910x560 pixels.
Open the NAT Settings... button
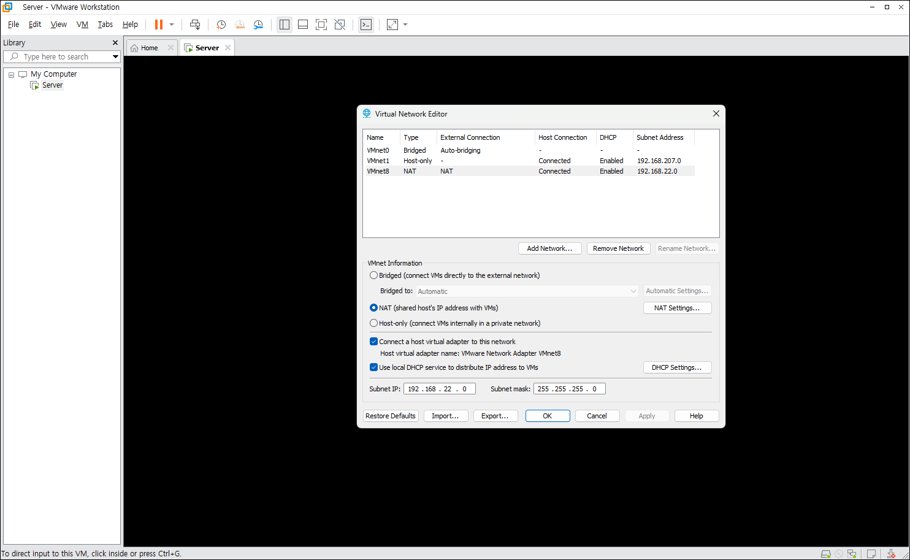coord(677,308)
